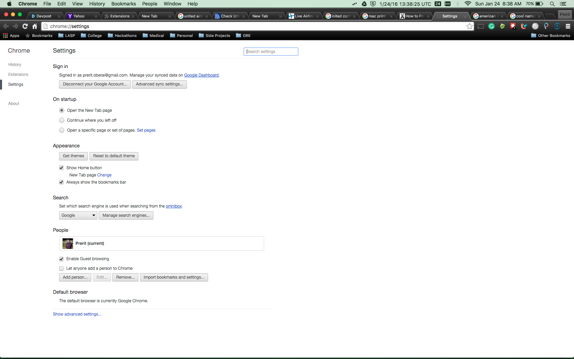
Task: Click Reset to default theme button
Action: [x=114, y=156]
